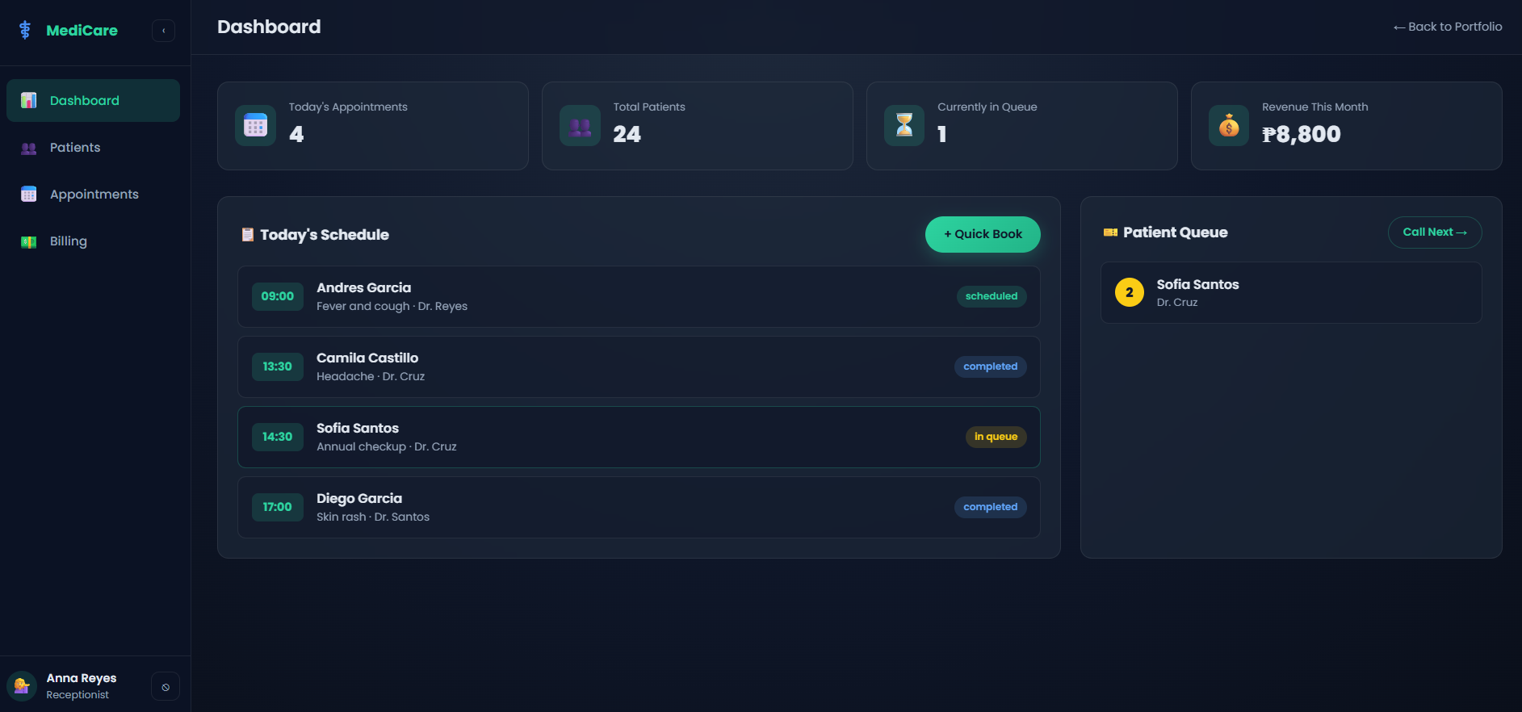The image size is (1522, 712).
Task: Click the 'Dr. Cruz' label in Patient Queue
Action: 1177,303
